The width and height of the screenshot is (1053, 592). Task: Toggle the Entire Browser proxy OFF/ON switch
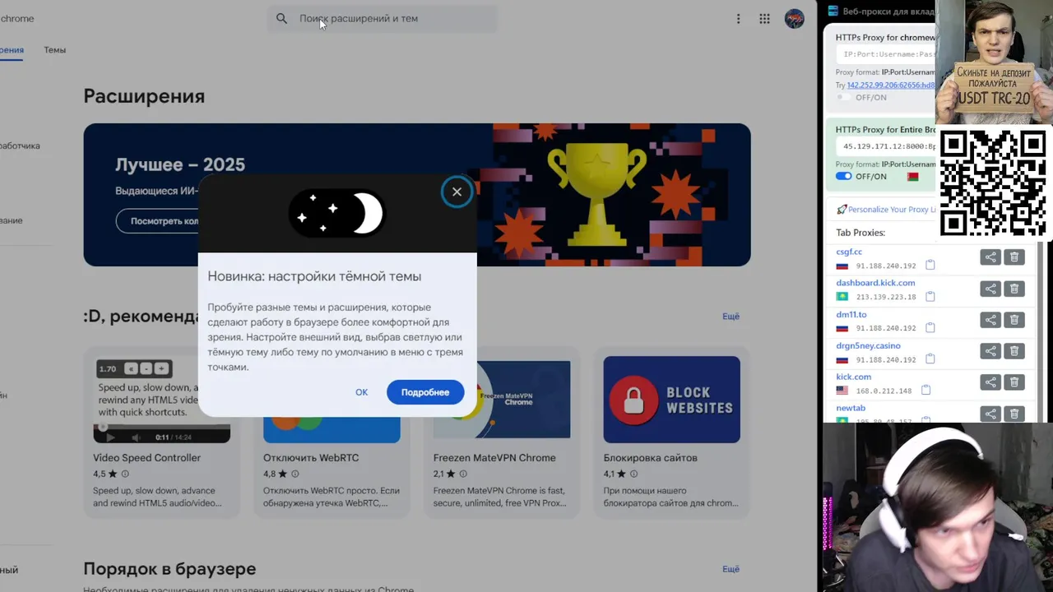843,177
